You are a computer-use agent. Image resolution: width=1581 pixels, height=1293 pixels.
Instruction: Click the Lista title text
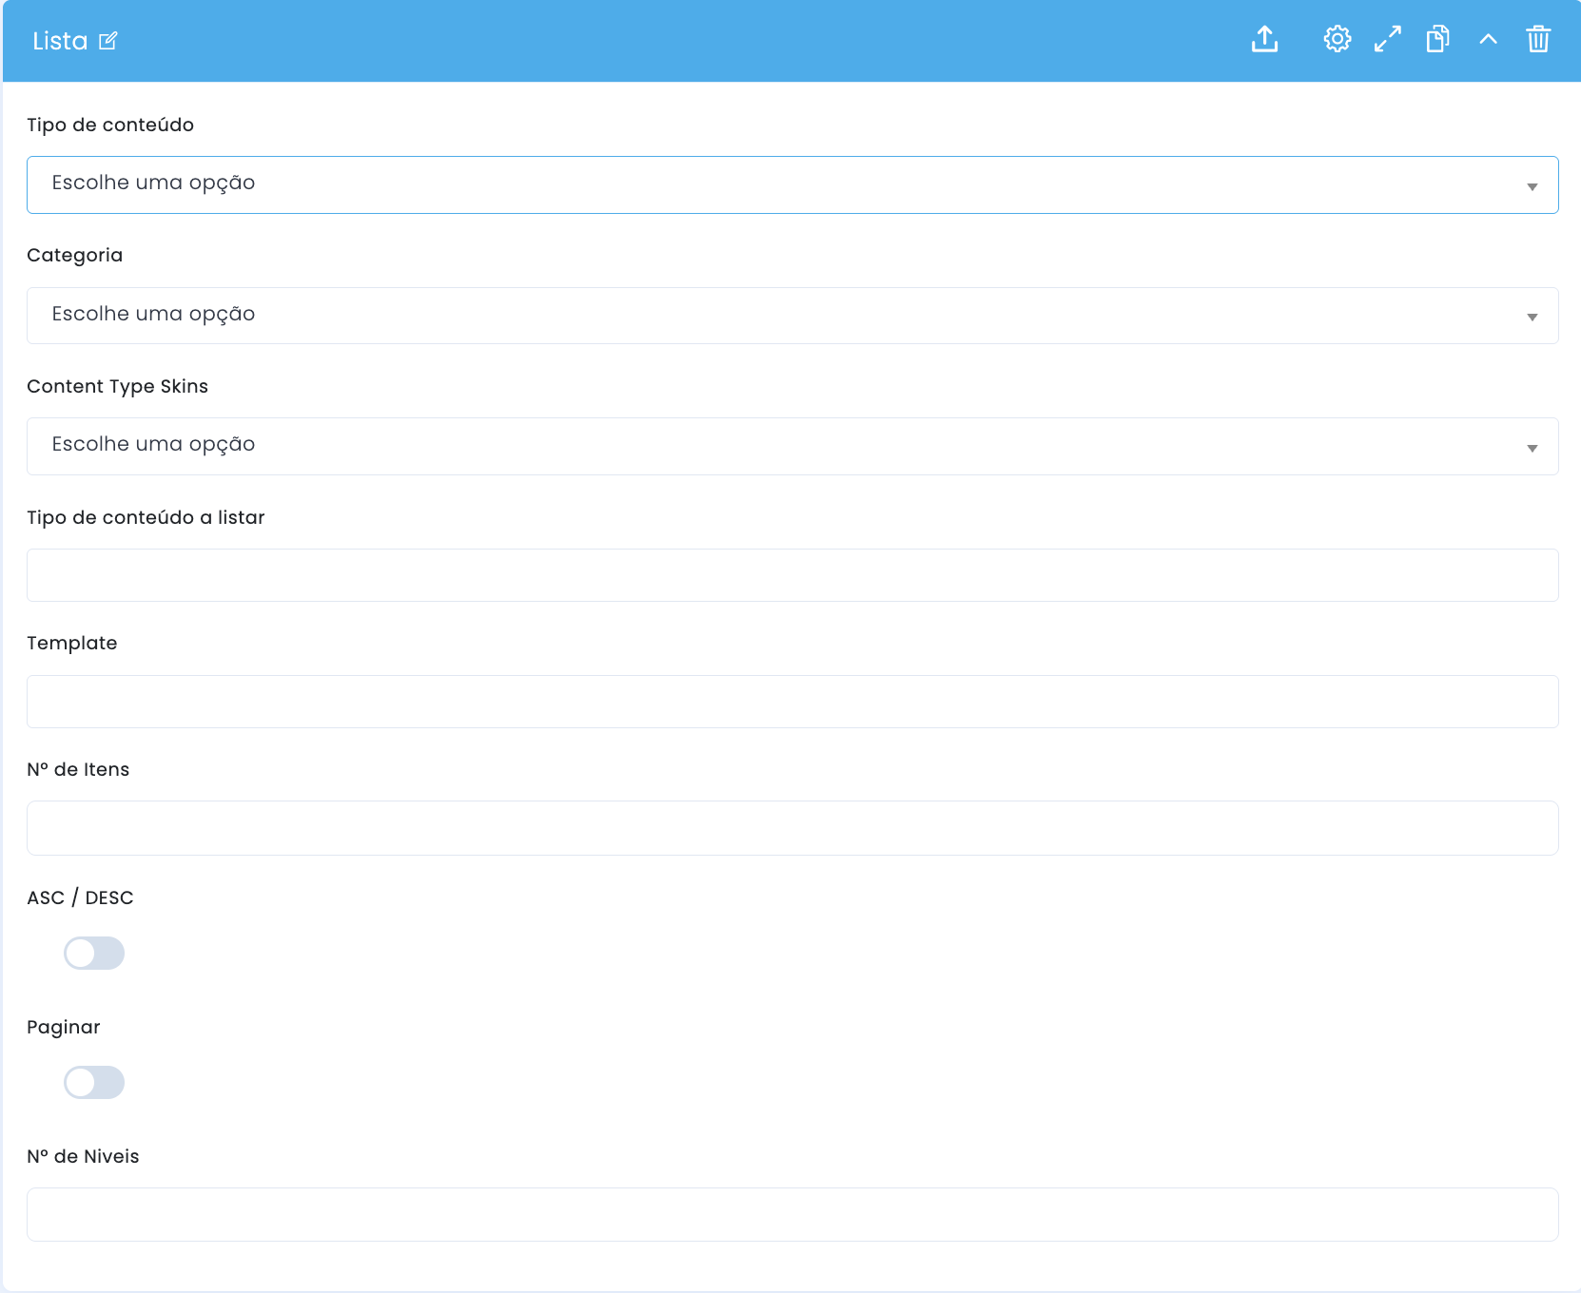(60, 41)
